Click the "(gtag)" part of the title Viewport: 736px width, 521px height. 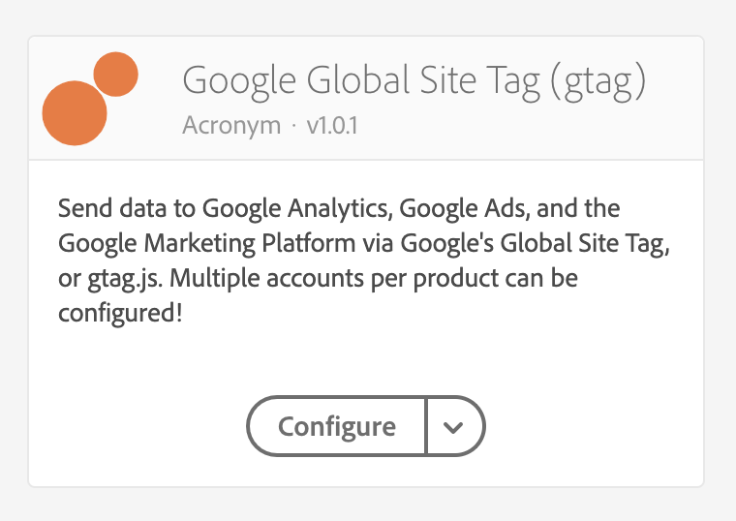[x=598, y=82]
